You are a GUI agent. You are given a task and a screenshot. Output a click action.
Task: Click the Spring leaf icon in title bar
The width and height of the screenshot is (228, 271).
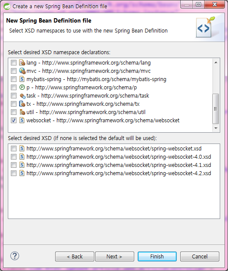click(x=7, y=7)
